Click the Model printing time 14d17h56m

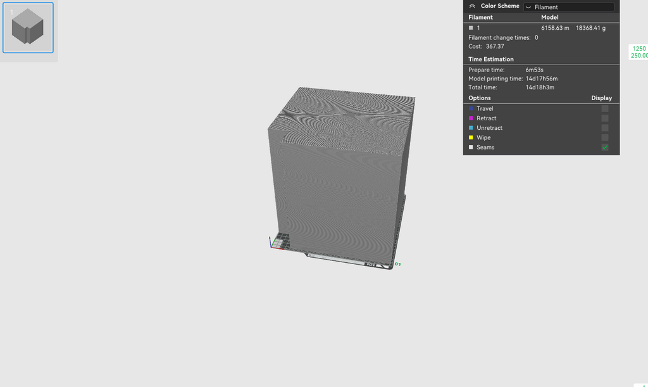pos(542,79)
